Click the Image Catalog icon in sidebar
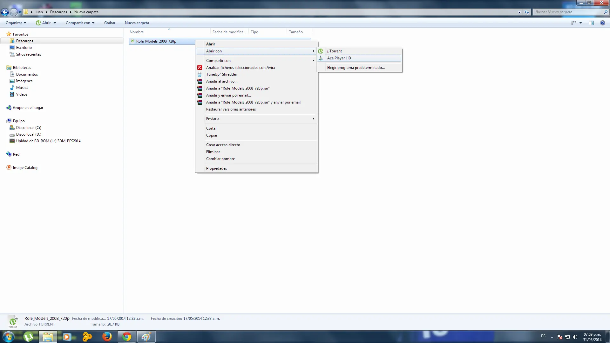The width and height of the screenshot is (610, 343). (x=9, y=168)
